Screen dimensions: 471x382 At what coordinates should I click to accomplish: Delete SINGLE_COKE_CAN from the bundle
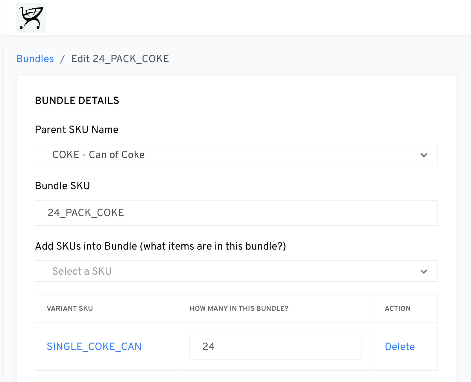pyautogui.click(x=399, y=347)
